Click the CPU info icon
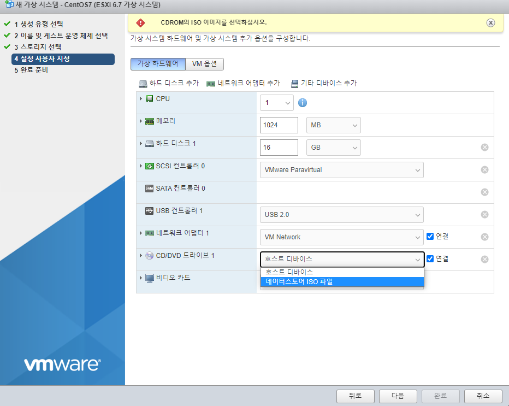This screenshot has width=509, height=406. tap(302, 103)
